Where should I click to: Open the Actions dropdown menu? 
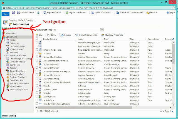[x=152, y=13]
